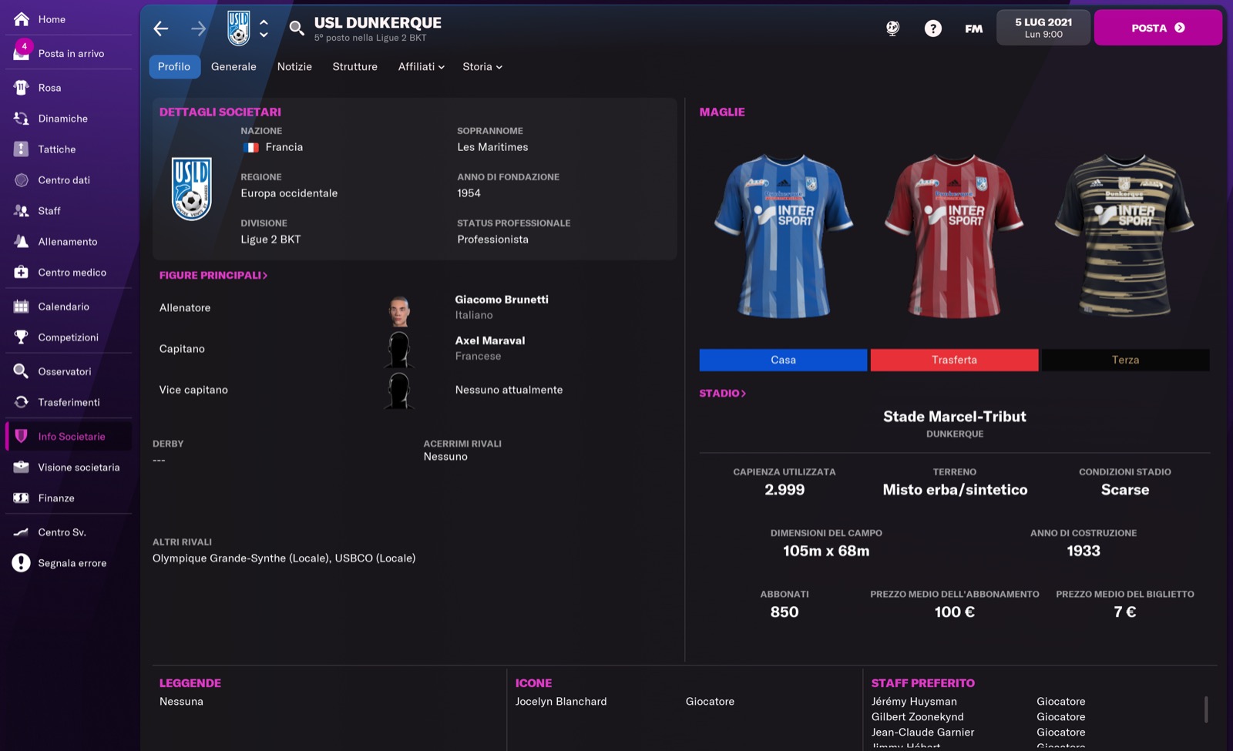This screenshot has width=1233, height=751.
Task: Open the help question mark icon
Action: click(932, 28)
